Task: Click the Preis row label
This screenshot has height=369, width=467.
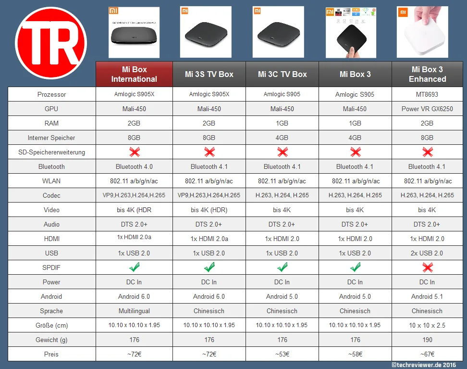Action: [51, 354]
